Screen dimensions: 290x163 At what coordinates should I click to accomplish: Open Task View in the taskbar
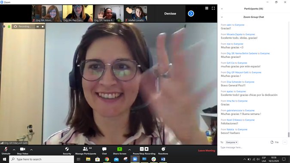pyautogui.click(x=79, y=159)
